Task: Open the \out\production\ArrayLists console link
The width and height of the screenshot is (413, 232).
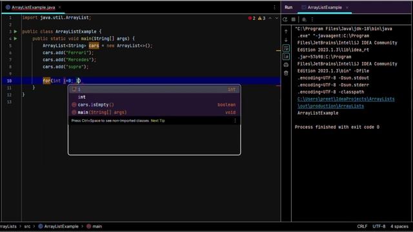Action: tap(330, 106)
